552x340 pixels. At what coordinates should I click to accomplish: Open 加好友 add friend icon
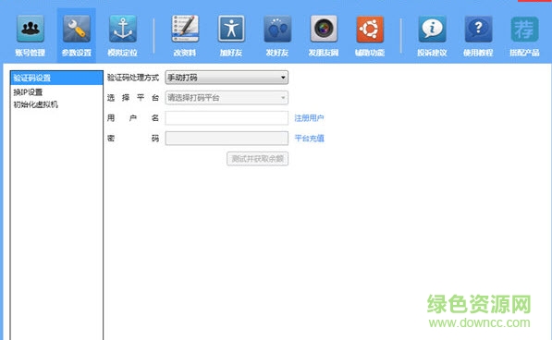[231, 29]
